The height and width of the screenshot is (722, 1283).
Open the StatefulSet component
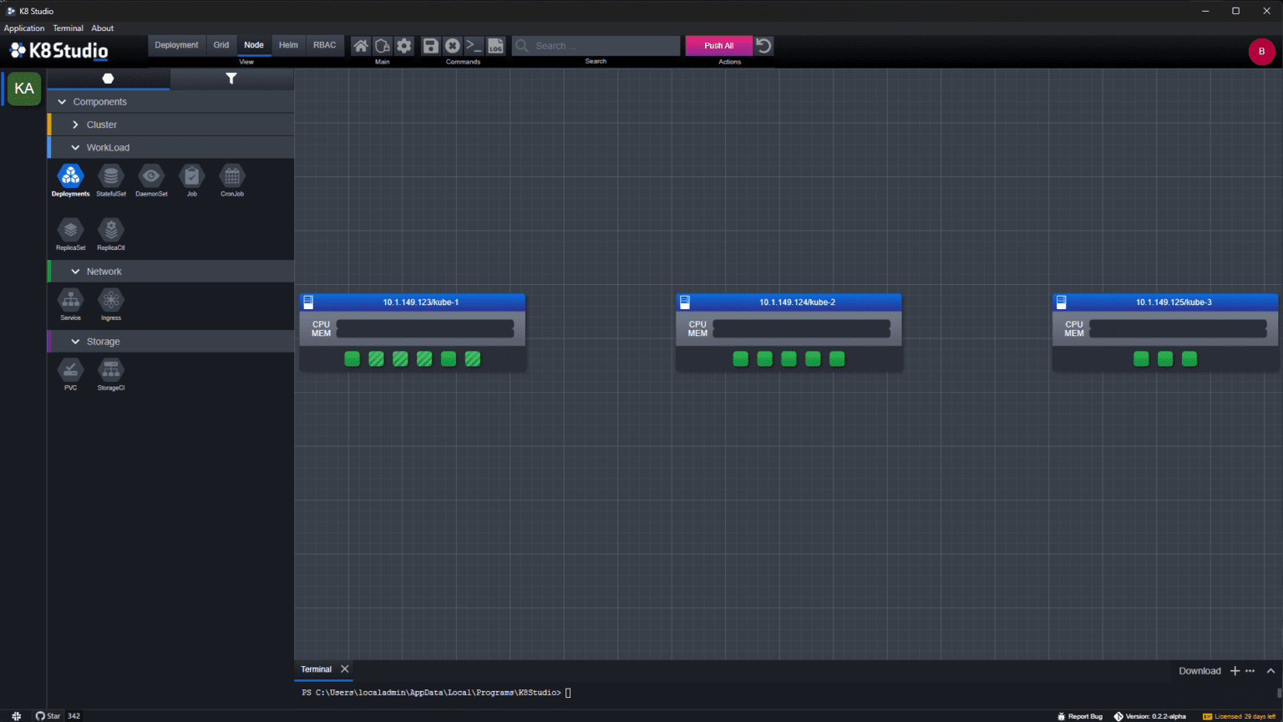click(x=110, y=175)
